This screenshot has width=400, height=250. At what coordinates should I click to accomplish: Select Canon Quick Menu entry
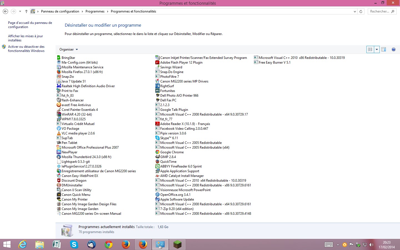coord(76,195)
